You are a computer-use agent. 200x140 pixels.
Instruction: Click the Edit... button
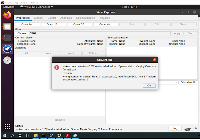point(158,24)
